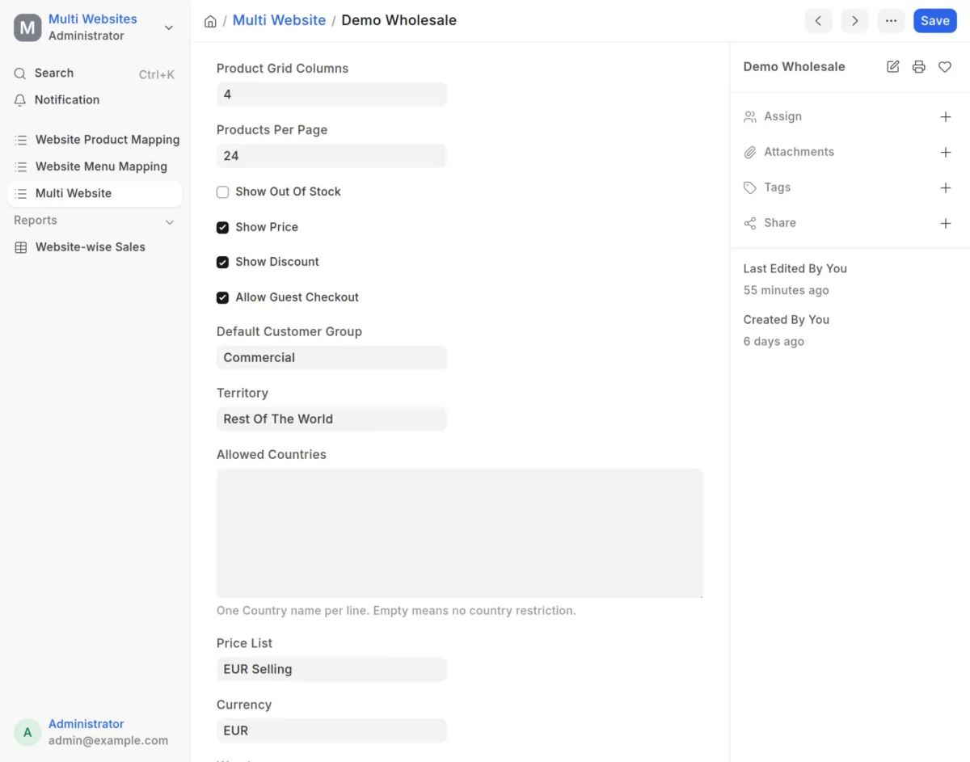Click the admin@example.com email text
This screenshot has height=762, width=970.
[x=108, y=740]
